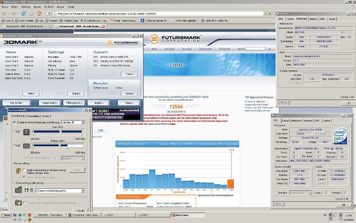This screenshot has height=223, width=356.
Task: Open the Ikinci El bookmark
Action: (8, 21)
